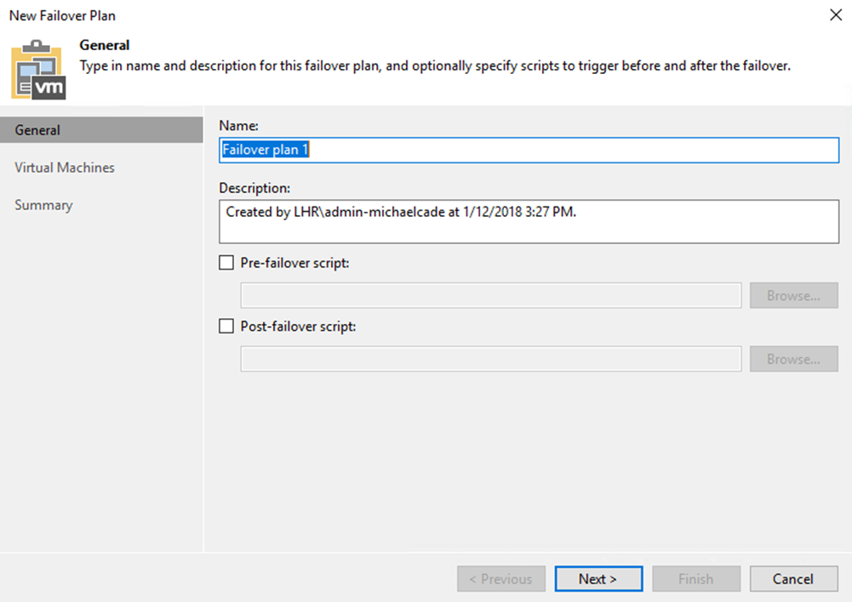The image size is (852, 602).
Task: Click the disabled Previous button
Action: 501,579
